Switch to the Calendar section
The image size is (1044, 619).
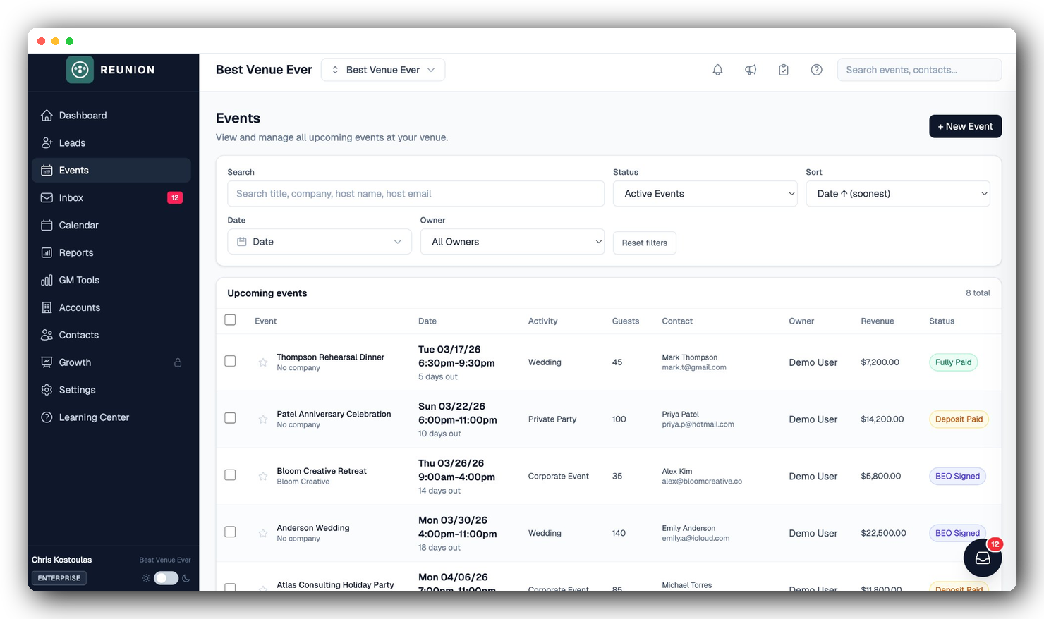[78, 225]
